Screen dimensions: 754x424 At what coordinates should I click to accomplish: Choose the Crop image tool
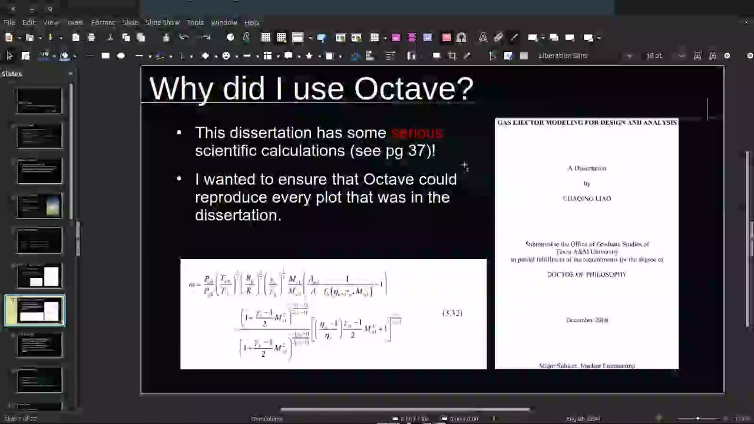[x=452, y=55]
